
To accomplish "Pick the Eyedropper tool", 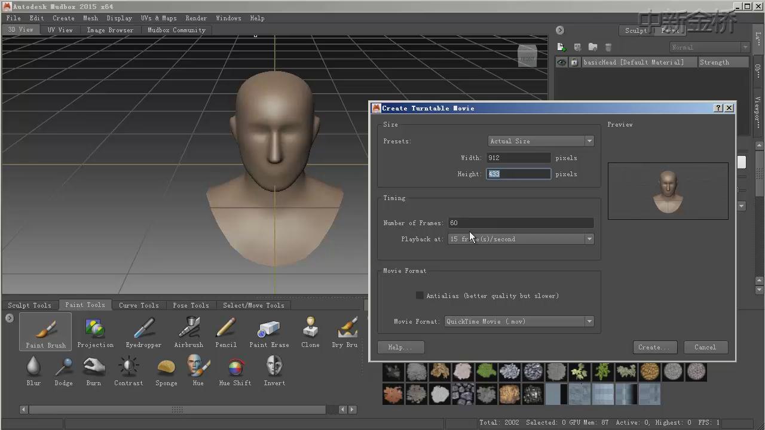I will coord(143,332).
